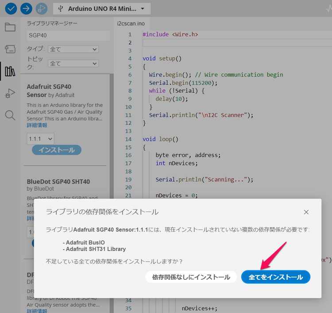Select the Library Manager books icon
Screen dimensions: 332x313
pyautogui.click(x=10, y=71)
